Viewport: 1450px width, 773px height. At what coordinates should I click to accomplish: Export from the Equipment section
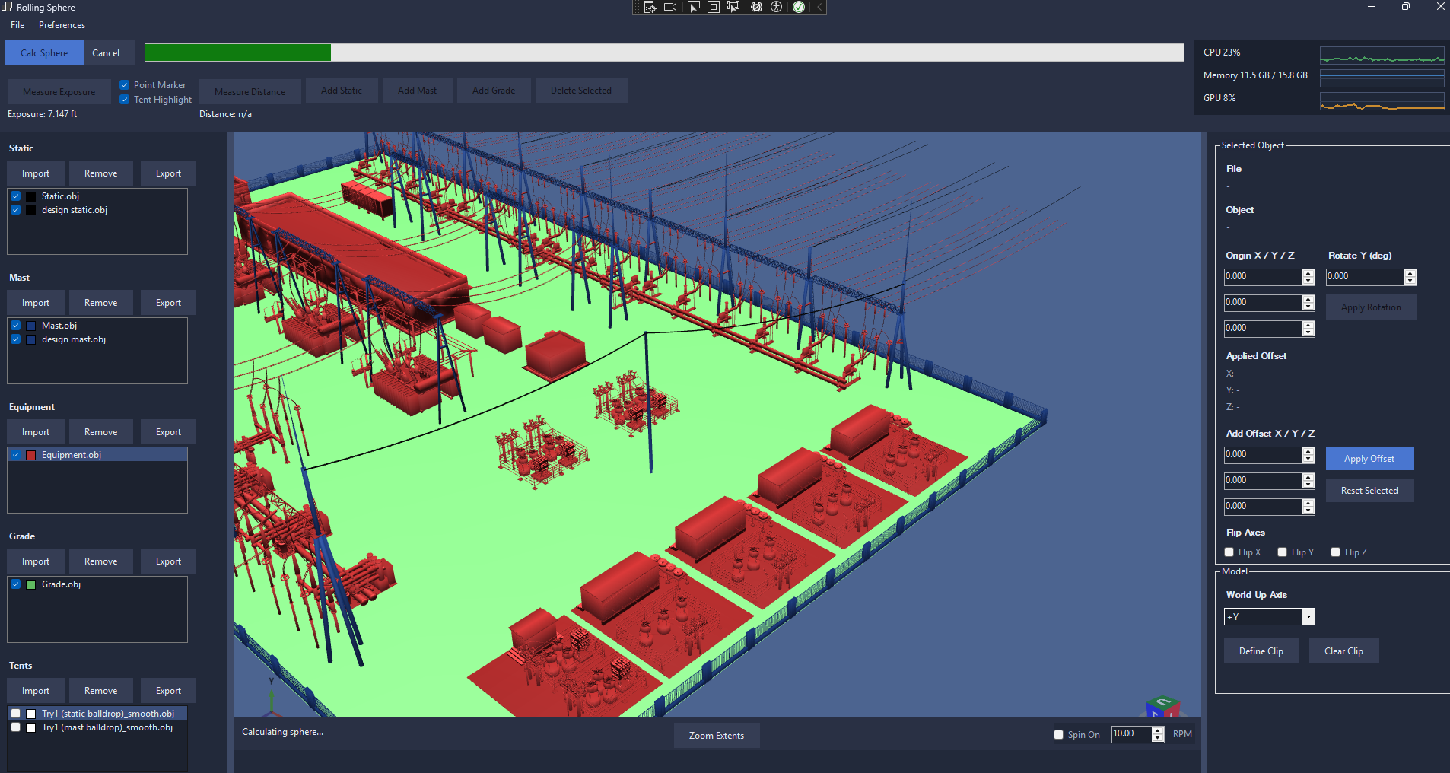pyautogui.click(x=168, y=432)
